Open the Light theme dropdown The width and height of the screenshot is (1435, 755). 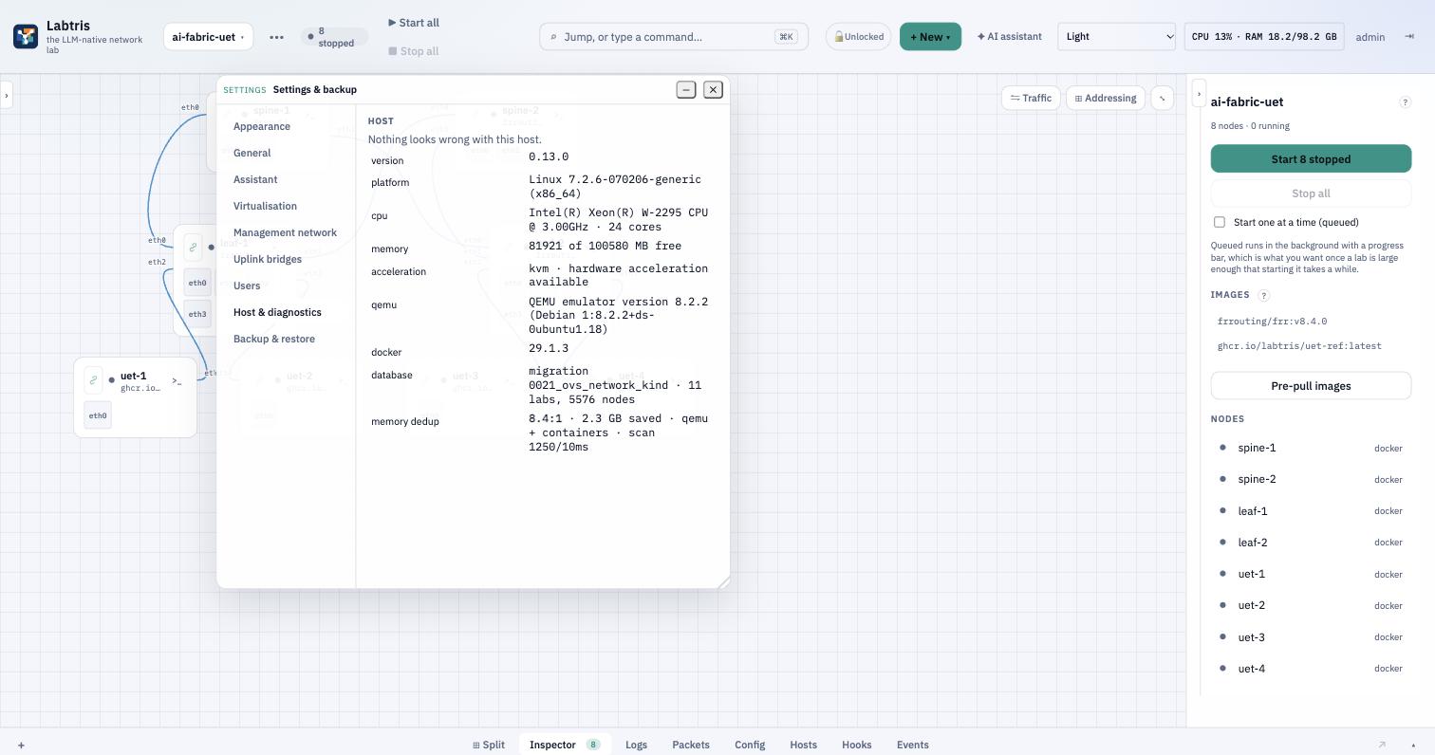click(1116, 37)
